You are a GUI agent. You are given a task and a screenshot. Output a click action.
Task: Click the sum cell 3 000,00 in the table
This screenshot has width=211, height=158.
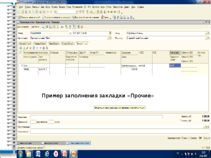click(x=130, y=69)
